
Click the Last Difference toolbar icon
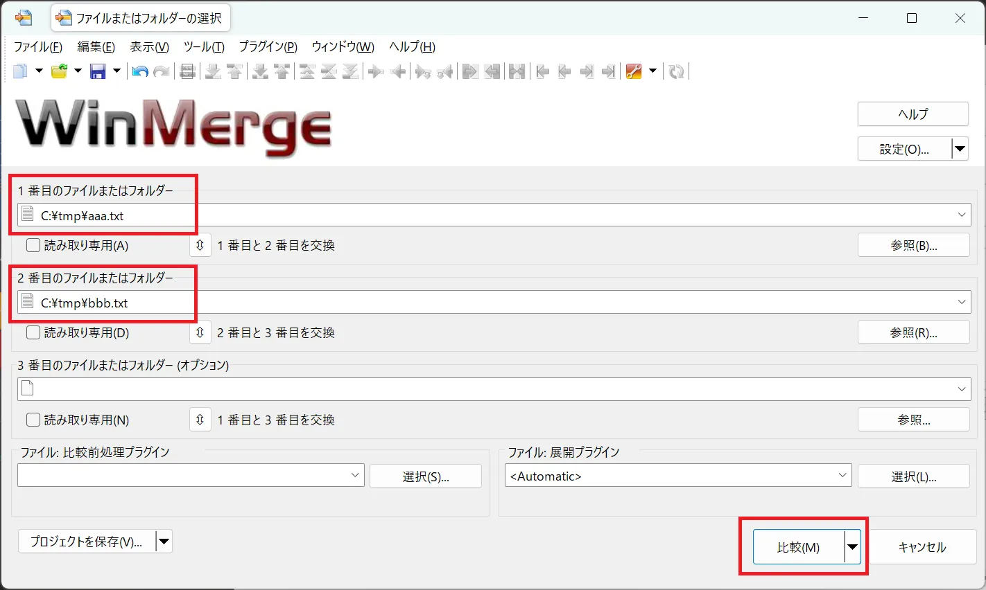350,71
